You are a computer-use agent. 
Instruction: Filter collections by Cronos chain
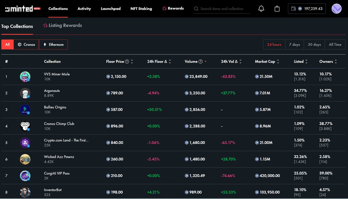click(x=26, y=44)
